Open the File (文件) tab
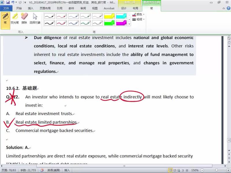231x173 pixels. click(6, 8)
